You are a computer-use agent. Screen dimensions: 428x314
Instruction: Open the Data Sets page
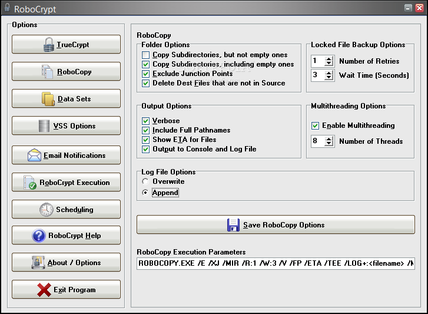click(x=66, y=98)
